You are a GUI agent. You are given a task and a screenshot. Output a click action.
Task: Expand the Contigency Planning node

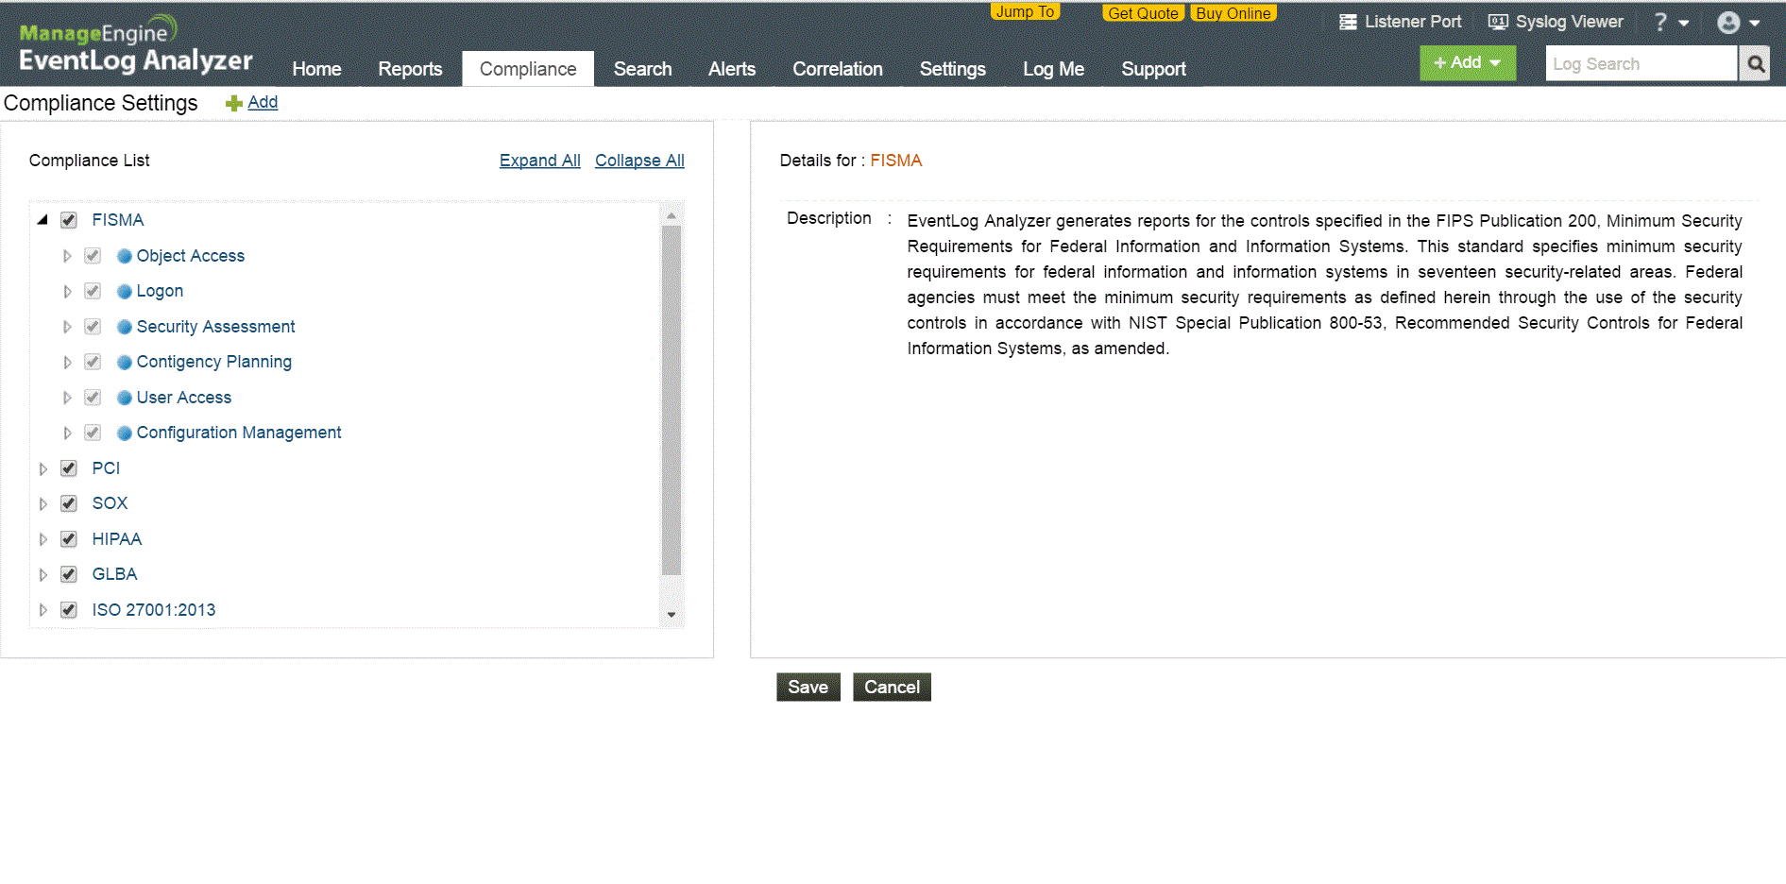pyautogui.click(x=66, y=362)
